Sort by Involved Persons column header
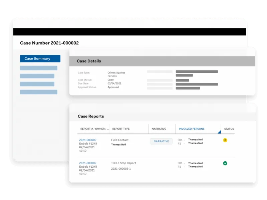 192,129
